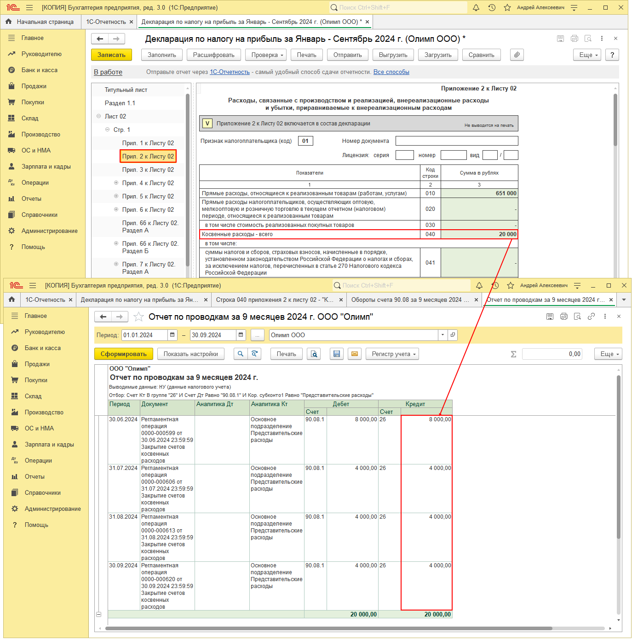This screenshot has width=632, height=639.
Task: Open the 'В работе' status link
Action: [108, 72]
